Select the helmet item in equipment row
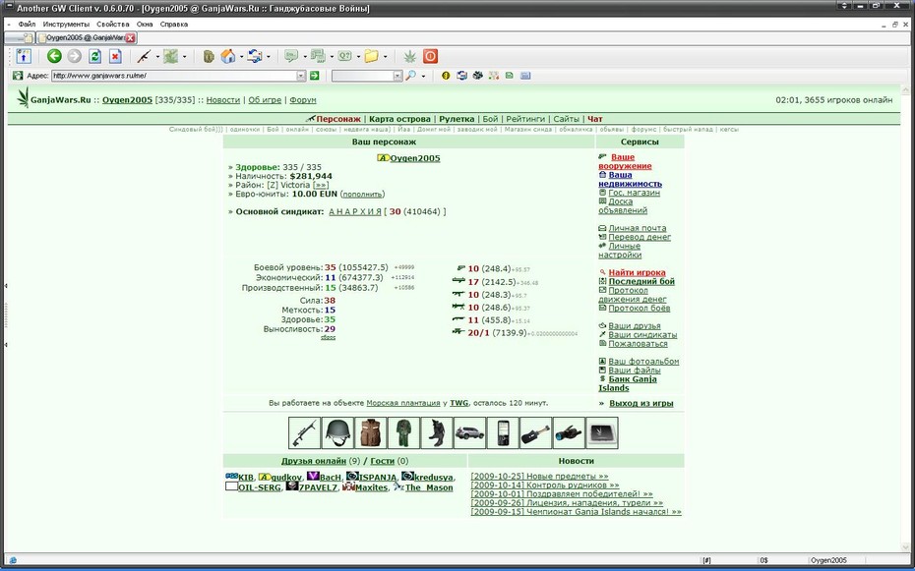 pyautogui.click(x=337, y=432)
